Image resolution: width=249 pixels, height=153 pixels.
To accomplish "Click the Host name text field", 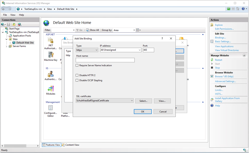I will pos(105,60).
